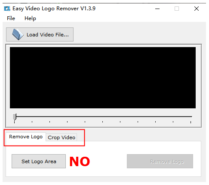Open the File menu

(x=11, y=18)
